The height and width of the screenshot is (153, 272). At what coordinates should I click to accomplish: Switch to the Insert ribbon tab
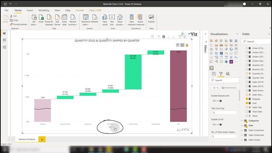30,10
